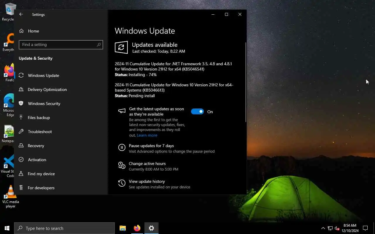Turn off Get the latest updates toggle
Viewport: 375px width, 234px height.
197,111
